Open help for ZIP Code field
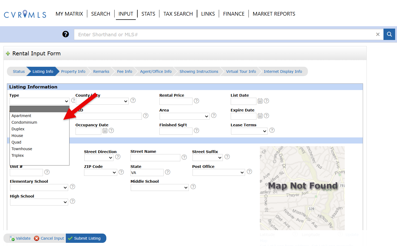The height and width of the screenshot is (246, 397). tap(121, 172)
